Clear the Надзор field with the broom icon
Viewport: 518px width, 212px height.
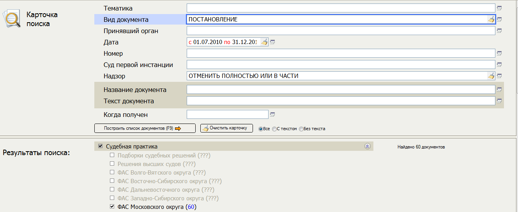click(491, 76)
